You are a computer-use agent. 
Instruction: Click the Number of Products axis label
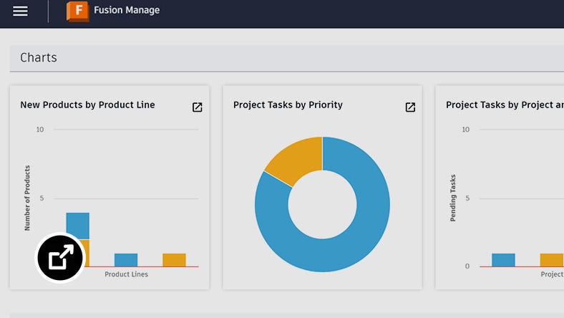(x=27, y=198)
